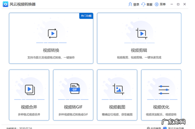
Task: Click the video convert (视频转换) icon
Action: [53, 33]
